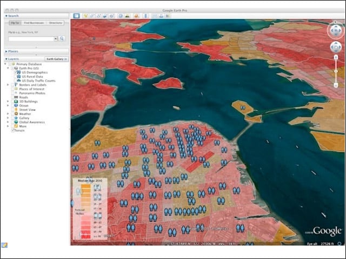Screen dimensions: 346x259
Task: Expand the More layers arrow
Action: [8, 126]
